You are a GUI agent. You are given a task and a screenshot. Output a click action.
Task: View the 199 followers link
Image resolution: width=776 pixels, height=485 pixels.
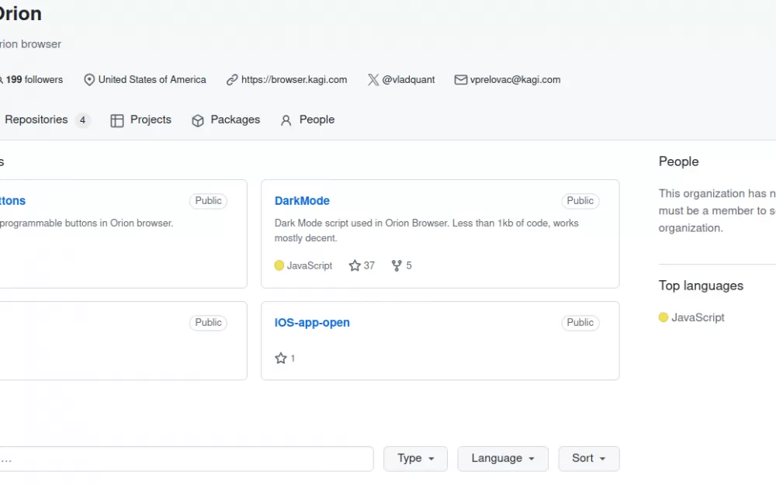pyautogui.click(x=32, y=80)
